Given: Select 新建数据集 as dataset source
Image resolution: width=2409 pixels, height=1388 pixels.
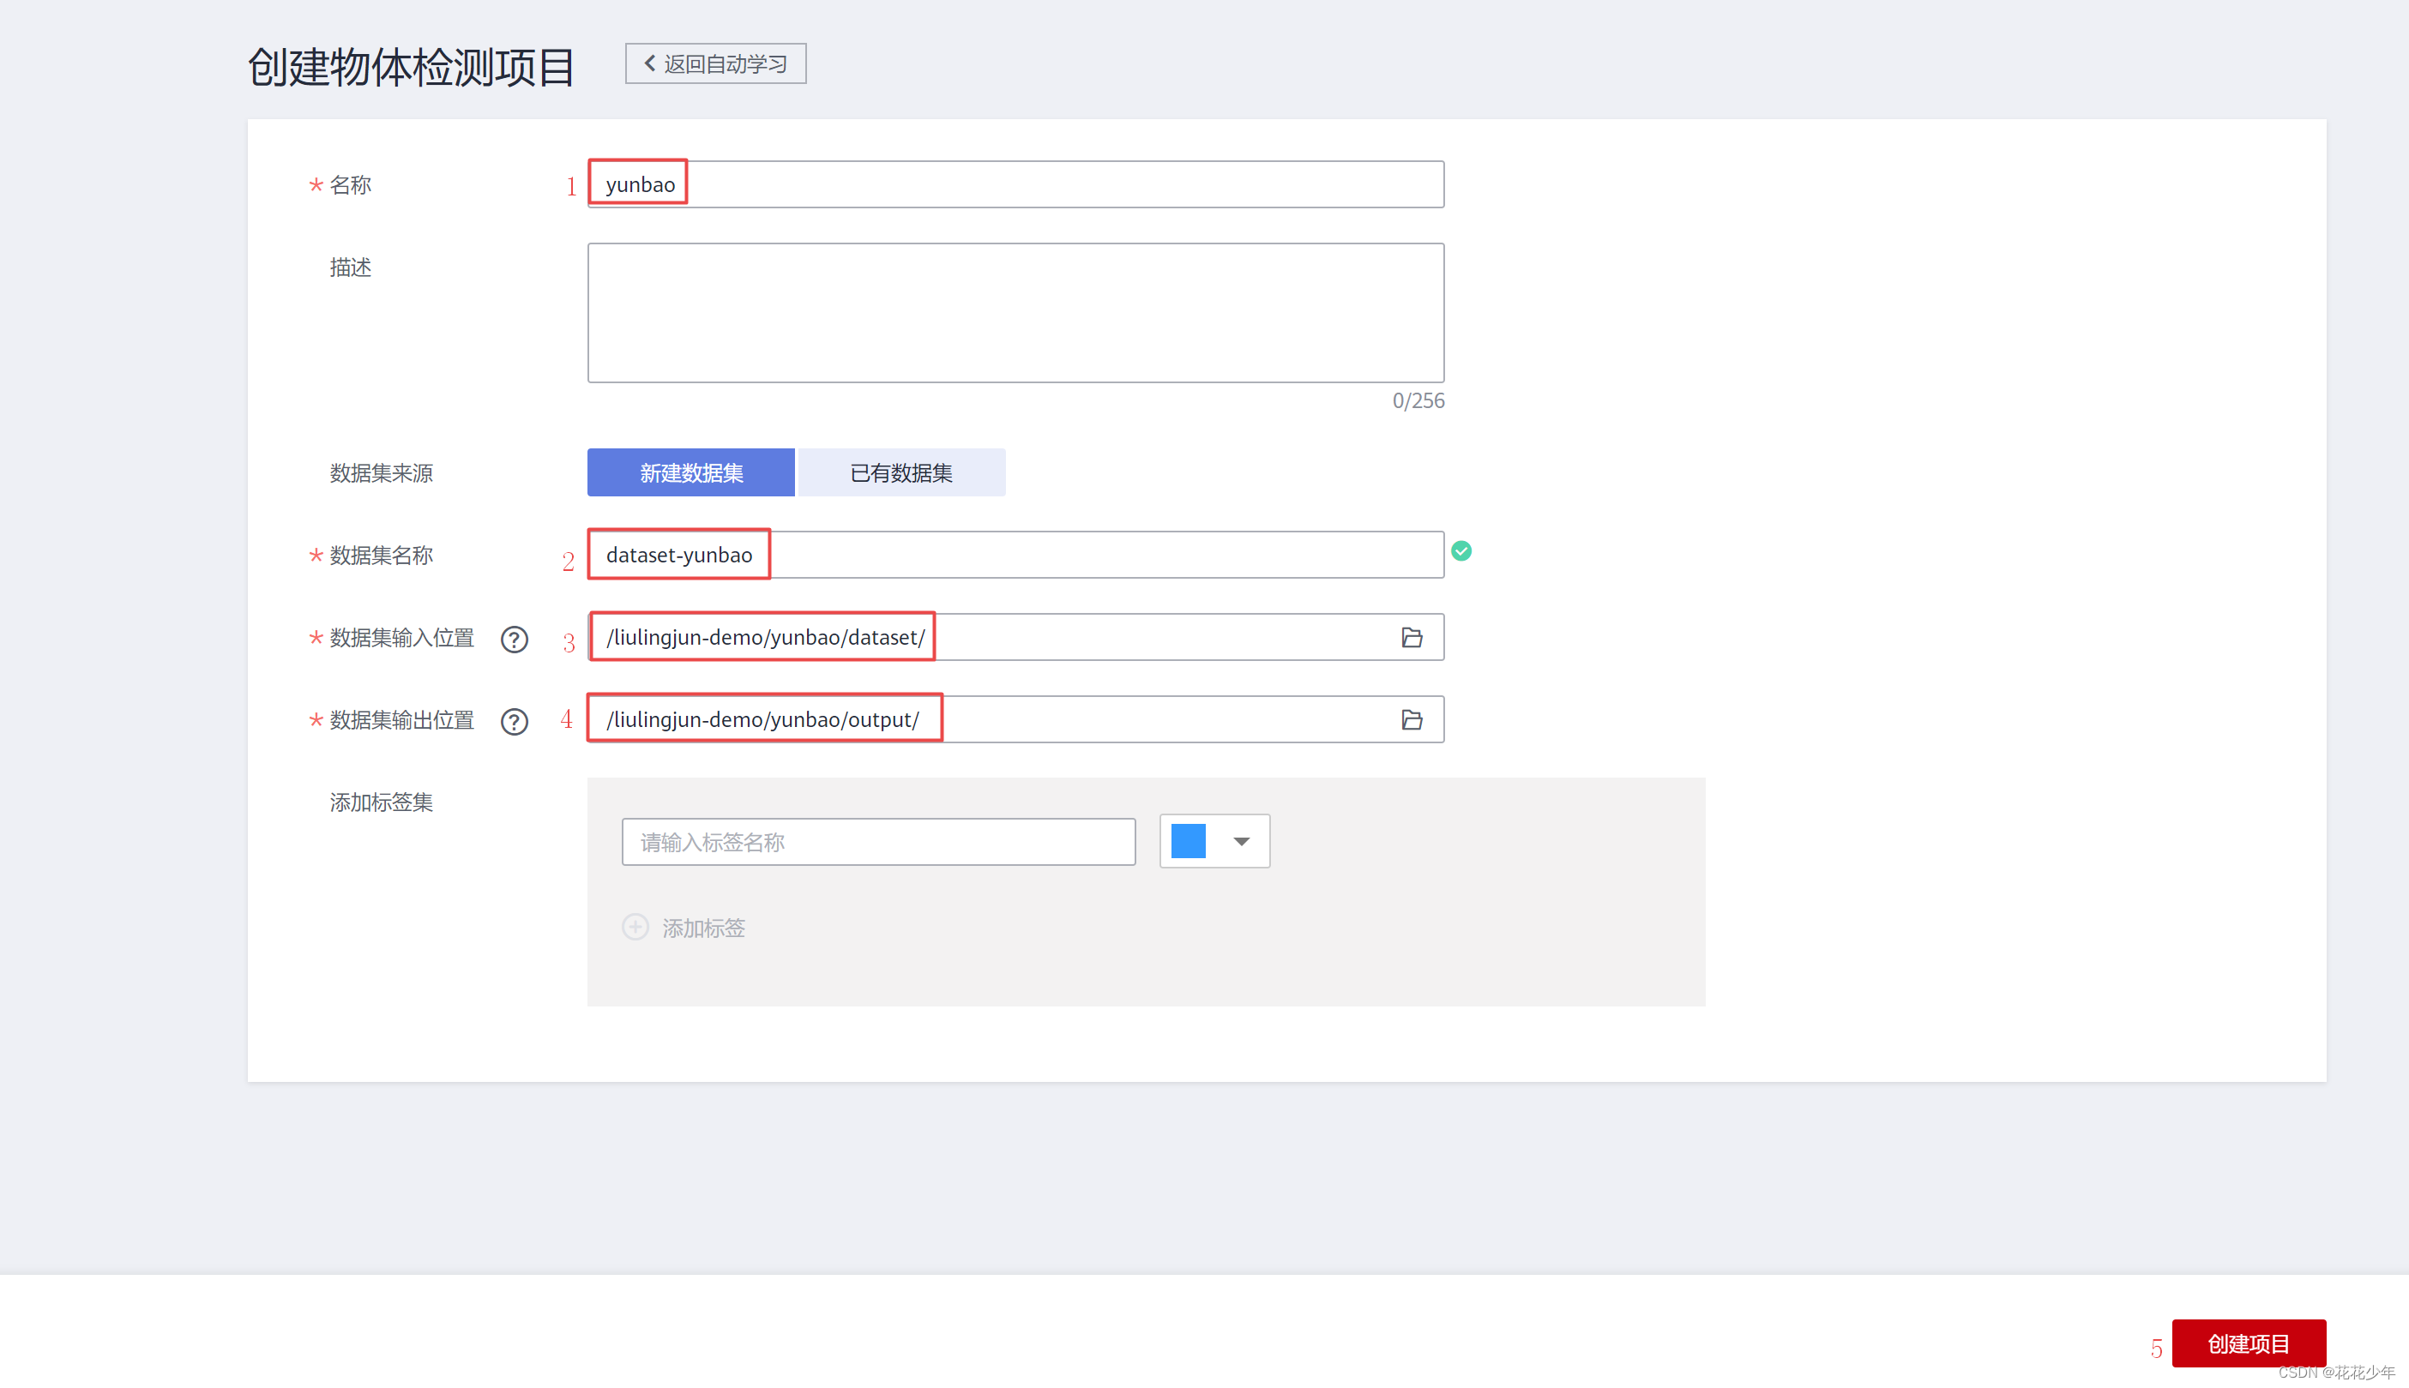Looking at the screenshot, I should [x=690, y=473].
